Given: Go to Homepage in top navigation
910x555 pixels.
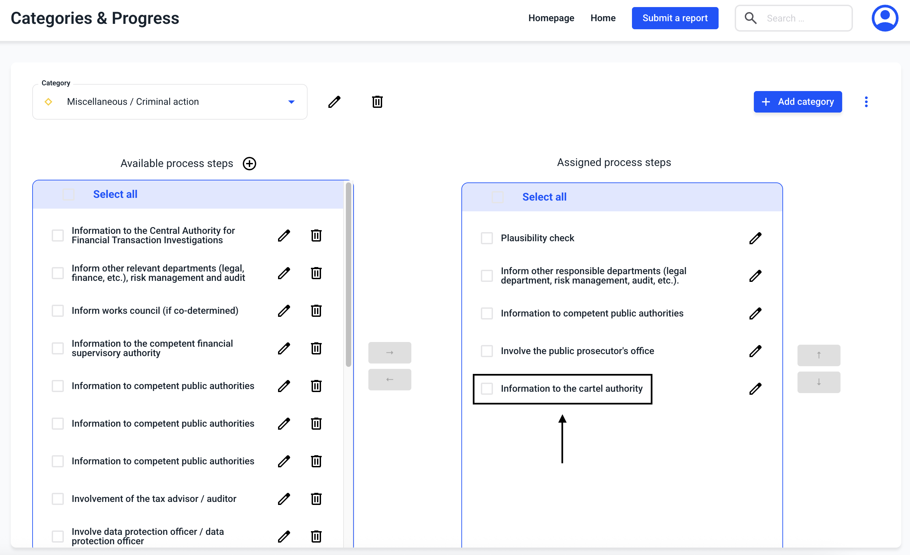Looking at the screenshot, I should pos(551,18).
